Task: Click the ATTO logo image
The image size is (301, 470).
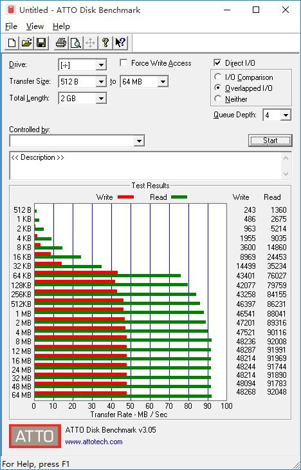Action: coord(35,436)
